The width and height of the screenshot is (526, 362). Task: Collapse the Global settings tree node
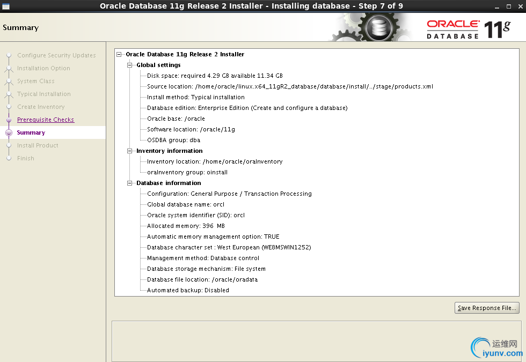(x=129, y=65)
